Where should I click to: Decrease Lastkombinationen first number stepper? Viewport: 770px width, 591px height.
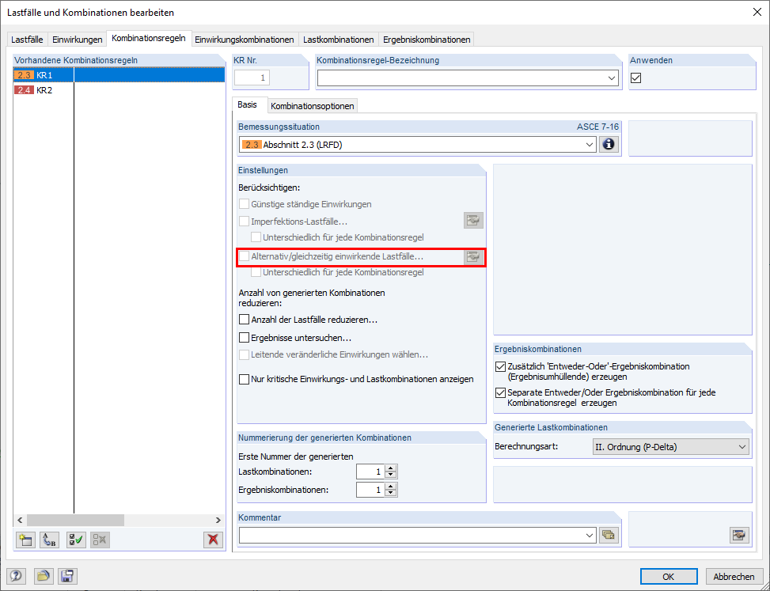[391, 475]
